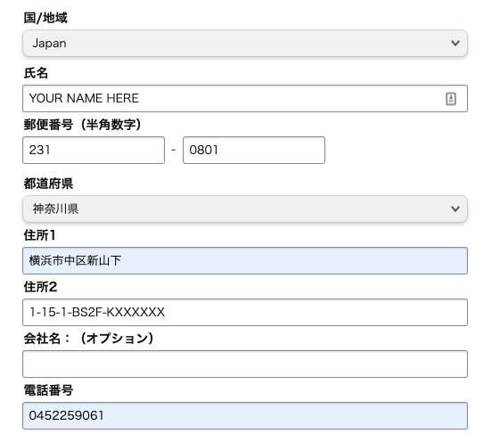Image resolution: width=492 pixels, height=434 pixels.
Task: Click the phone number field 0452259061
Action: pos(245,416)
